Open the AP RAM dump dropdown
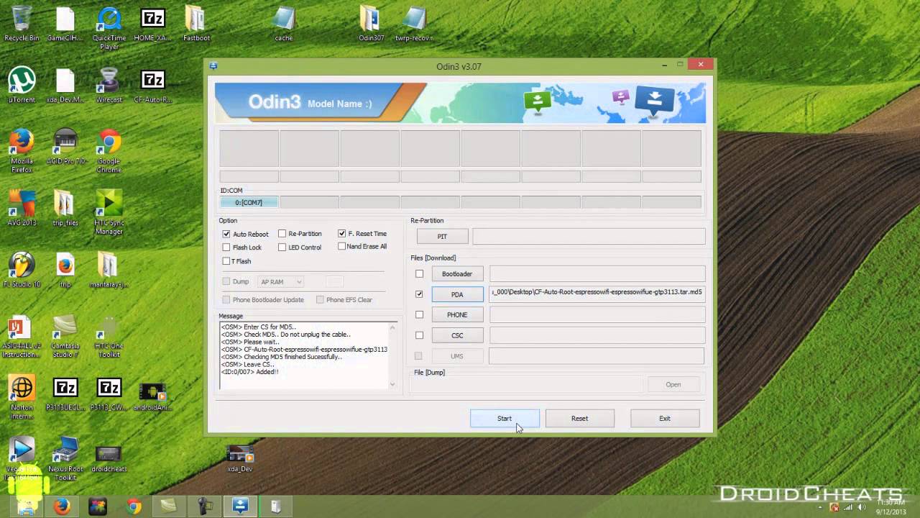 tap(281, 282)
